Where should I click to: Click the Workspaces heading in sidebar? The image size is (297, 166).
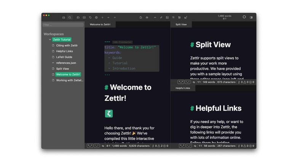(x=54, y=34)
